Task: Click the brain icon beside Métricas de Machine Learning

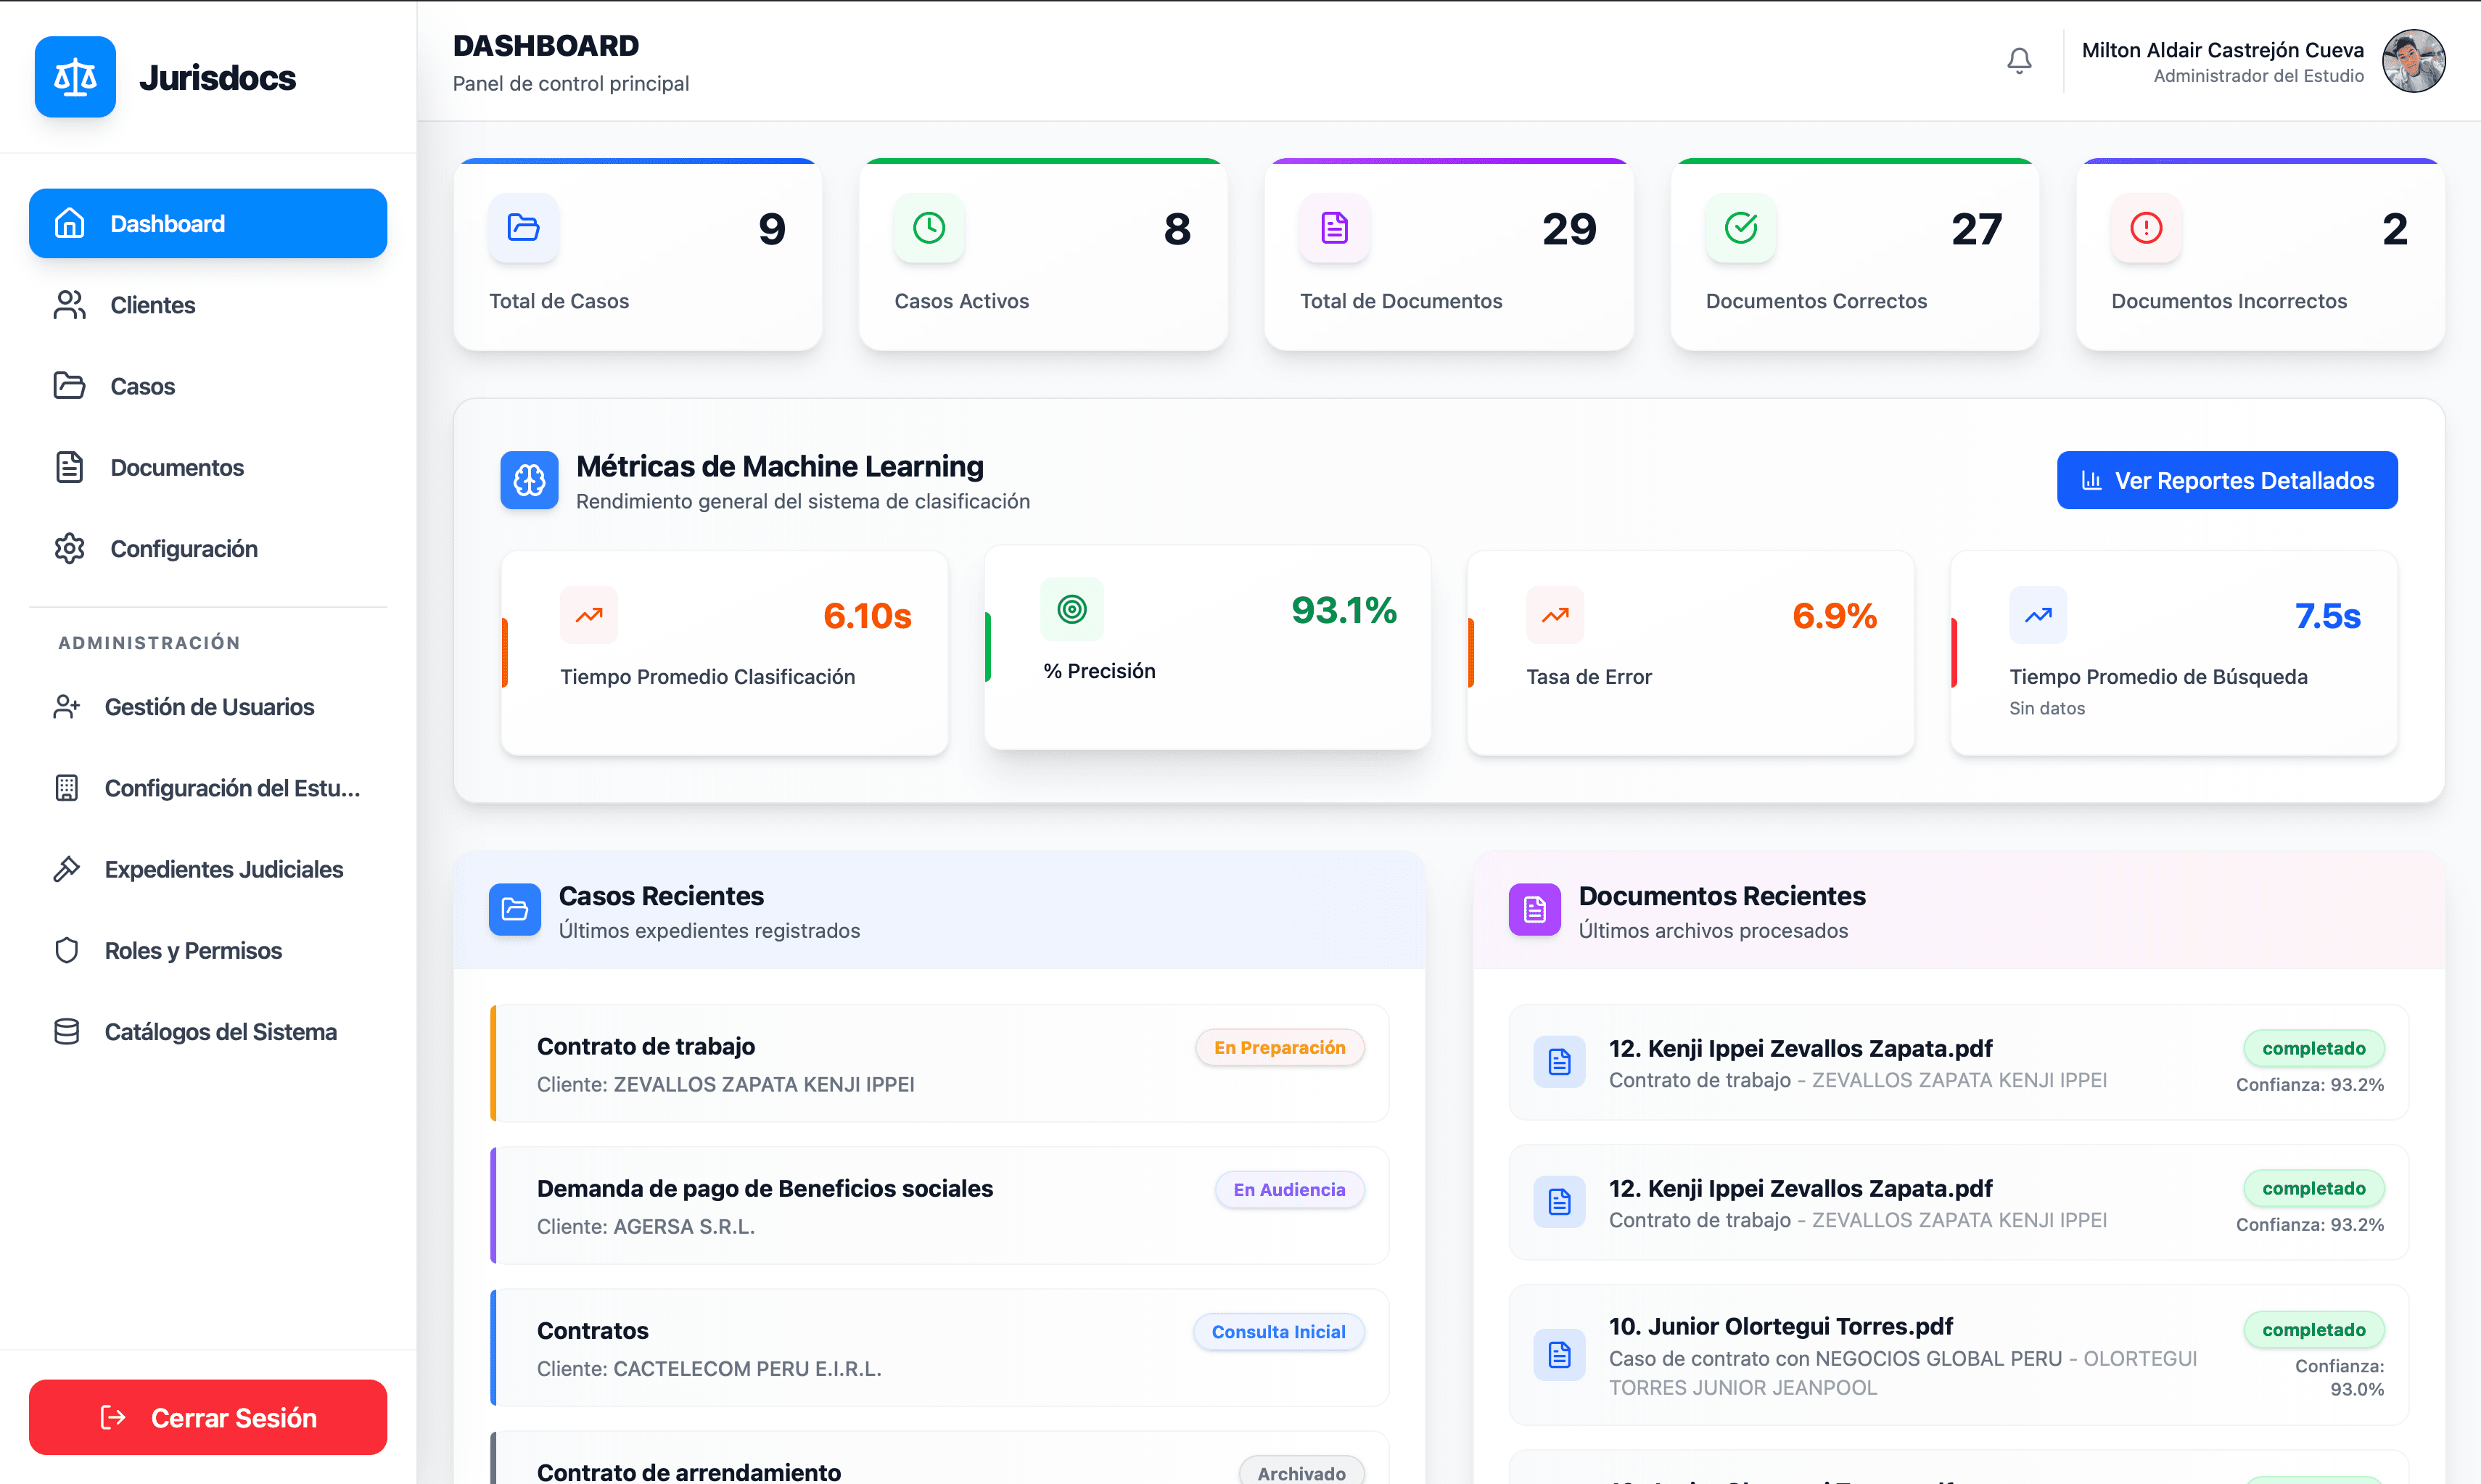Action: pyautogui.click(x=529, y=480)
